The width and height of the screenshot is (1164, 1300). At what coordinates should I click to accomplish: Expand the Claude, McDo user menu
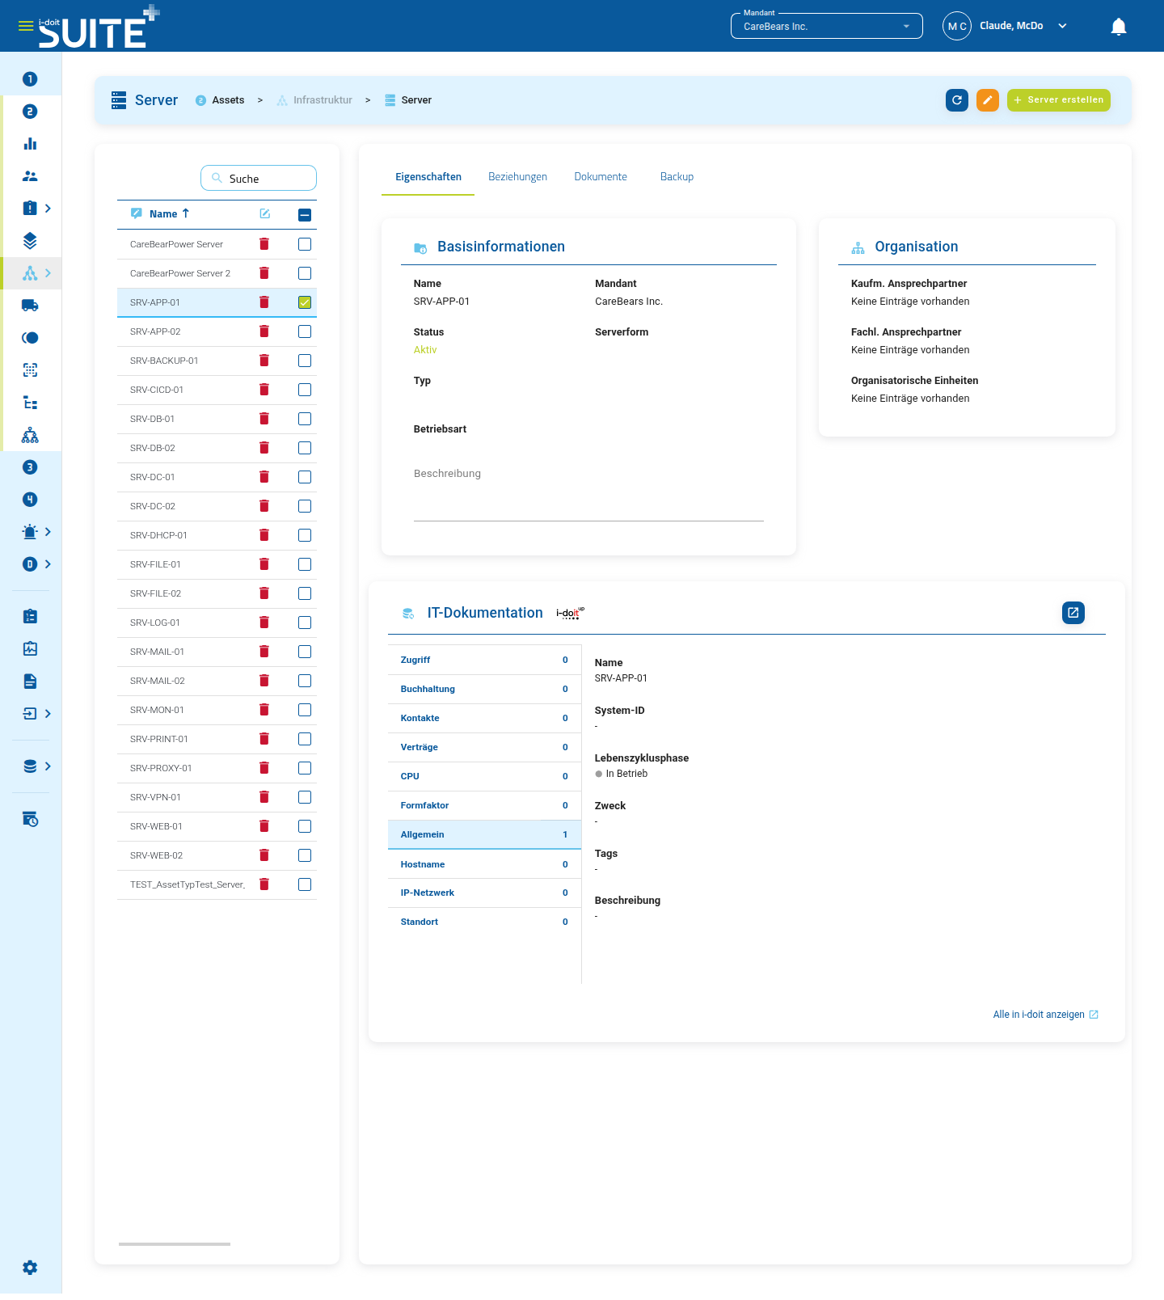(x=1062, y=26)
